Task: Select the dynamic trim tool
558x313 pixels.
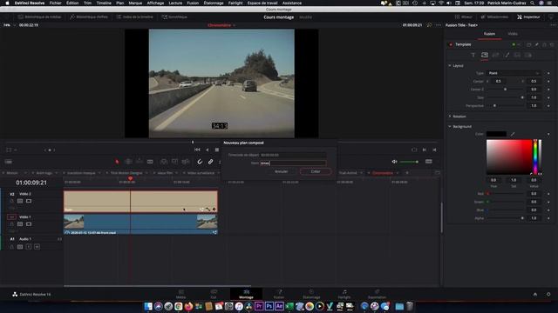Action: 139,162
